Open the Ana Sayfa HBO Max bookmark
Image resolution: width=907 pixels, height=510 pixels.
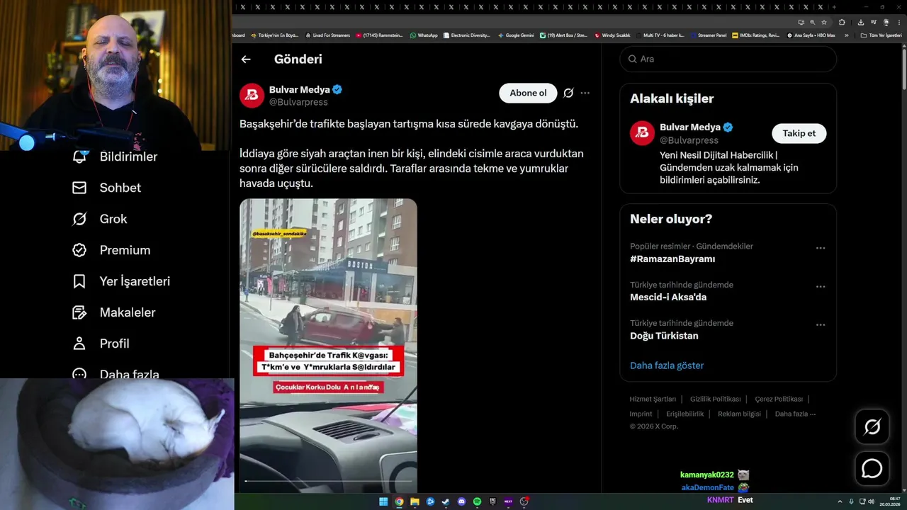[811, 35]
